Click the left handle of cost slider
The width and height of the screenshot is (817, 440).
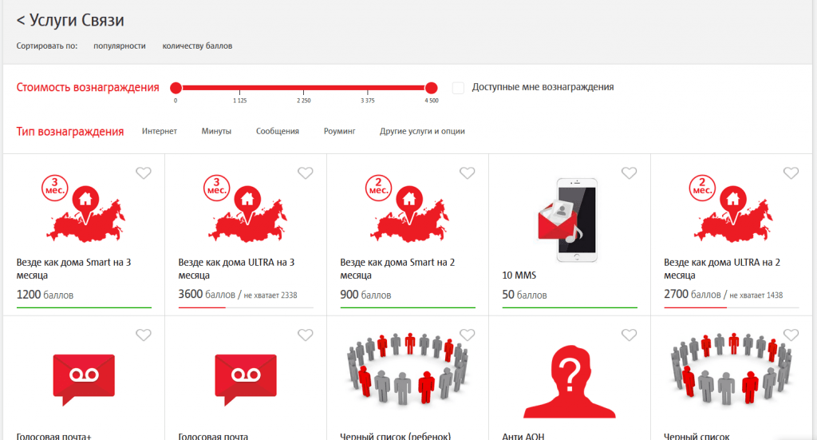(x=176, y=88)
